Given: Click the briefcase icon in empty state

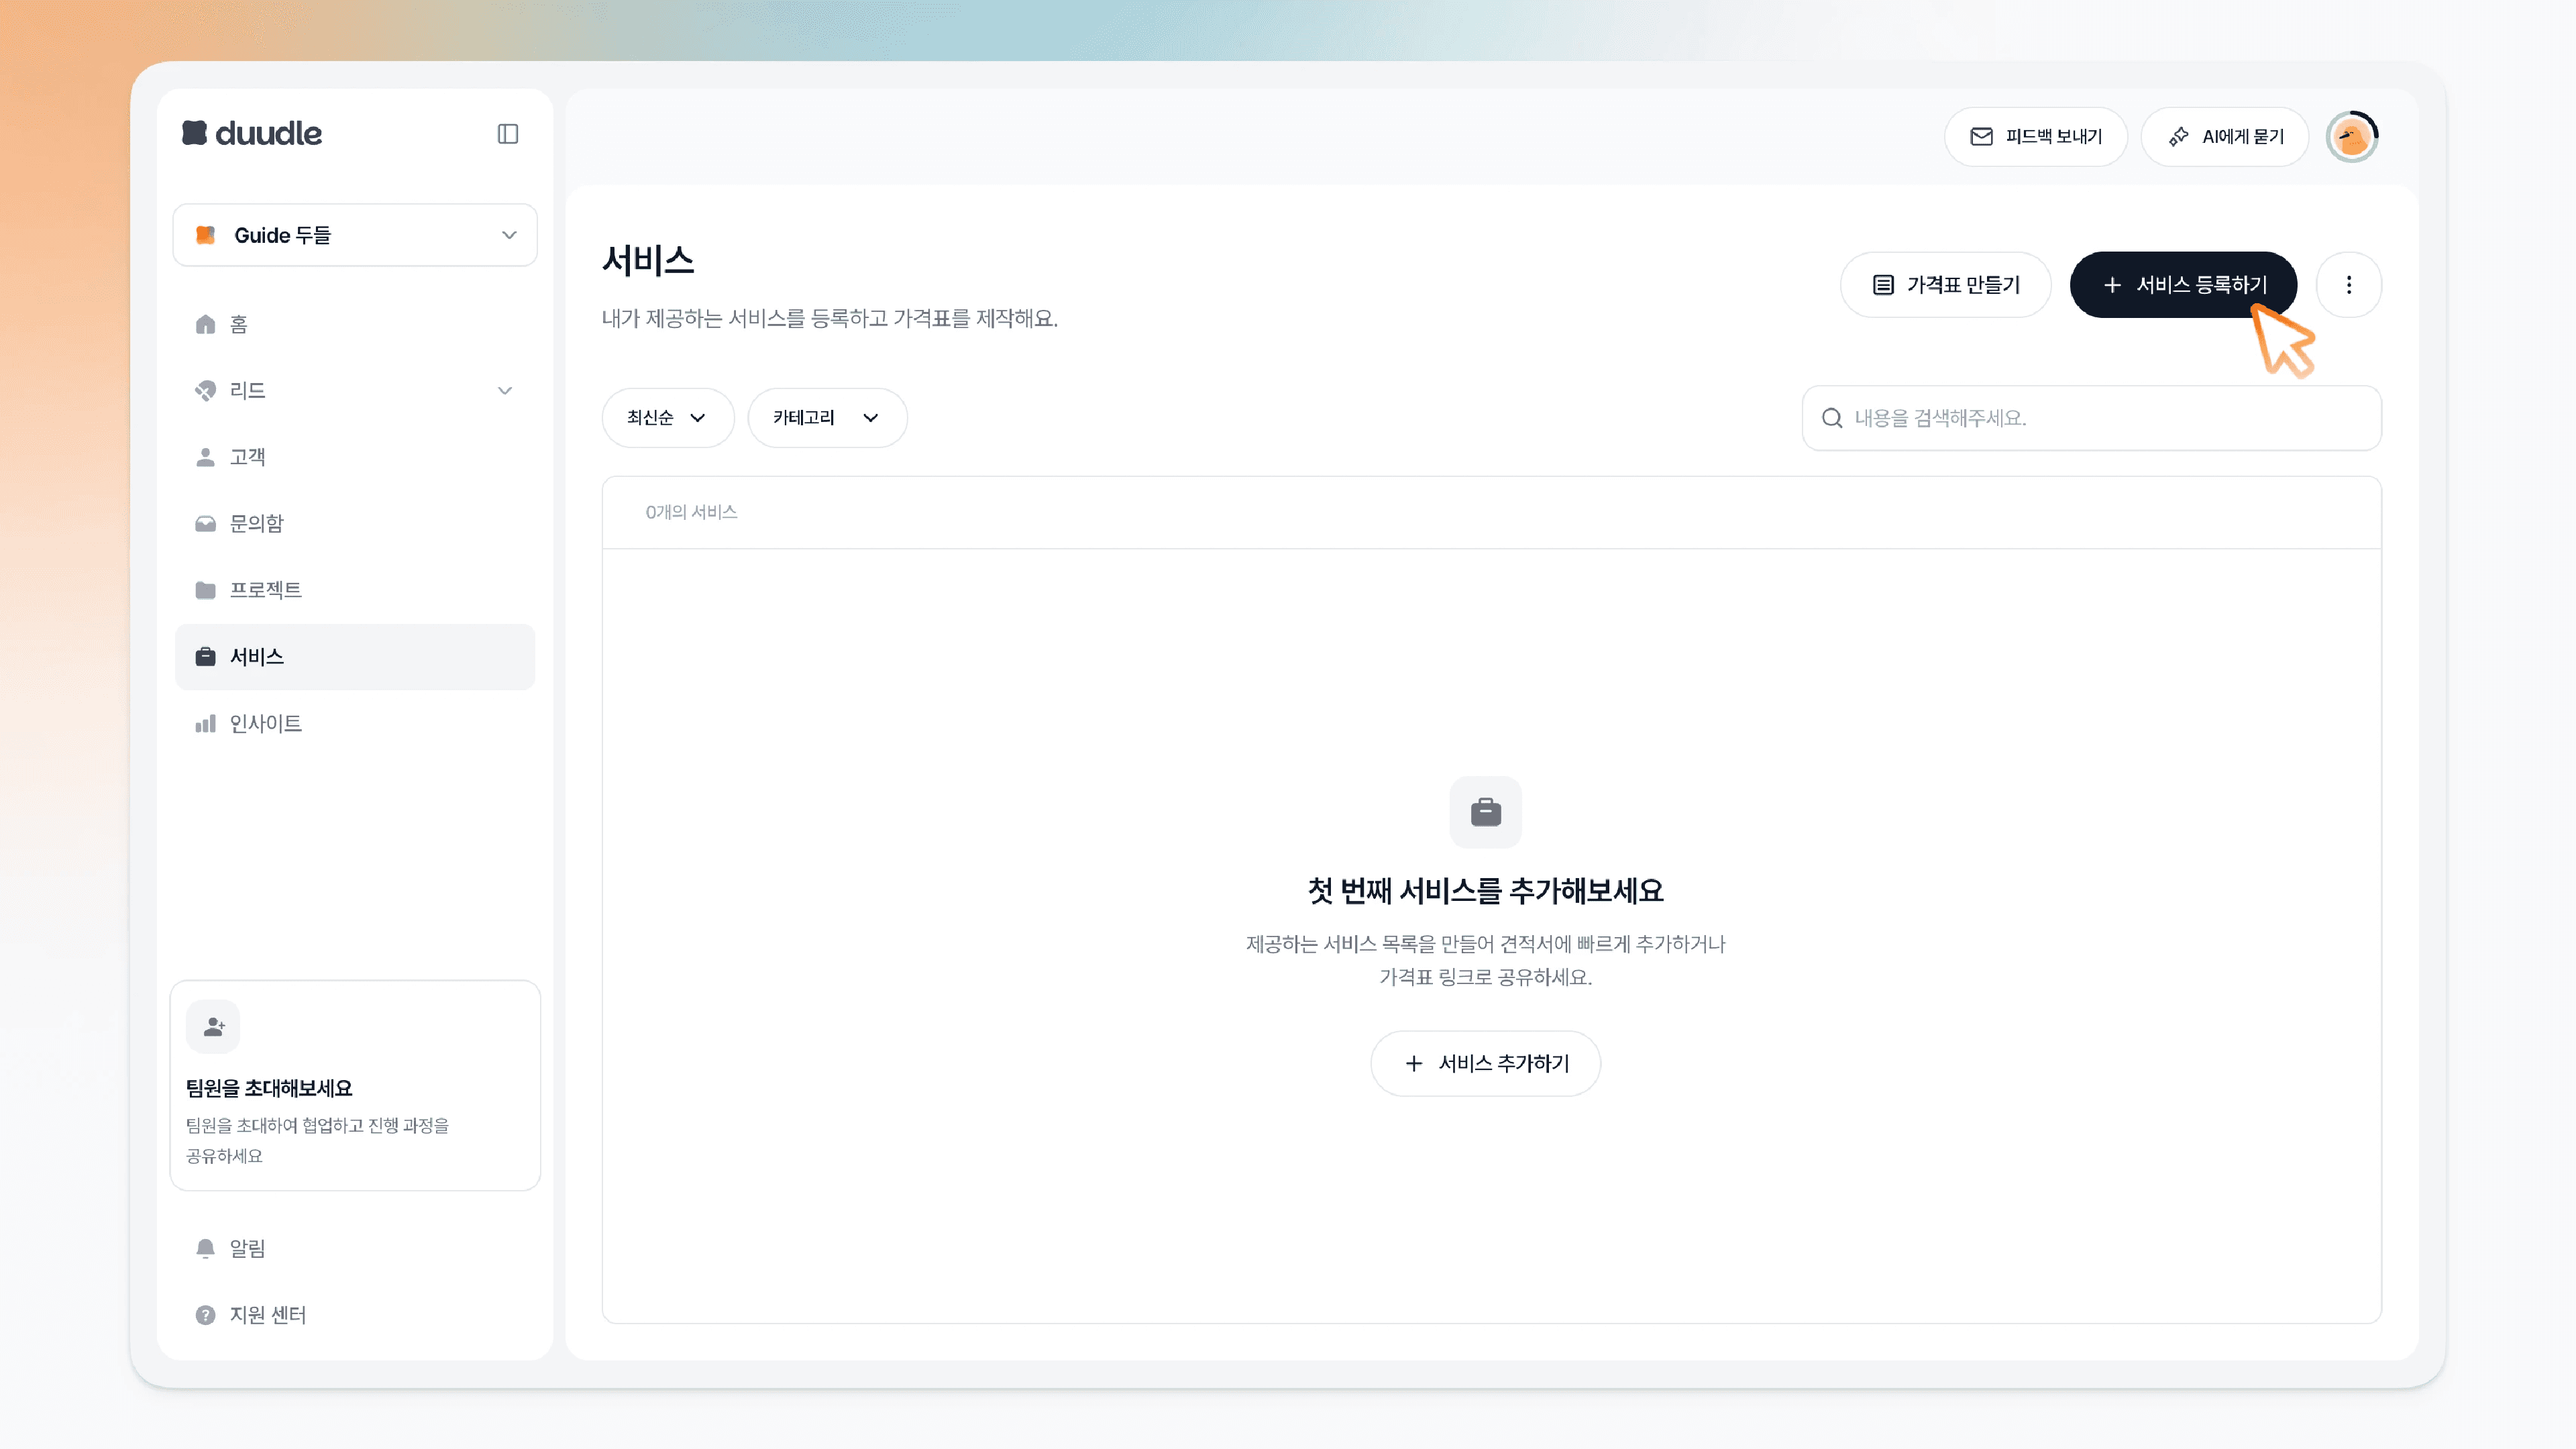Looking at the screenshot, I should 1486,812.
